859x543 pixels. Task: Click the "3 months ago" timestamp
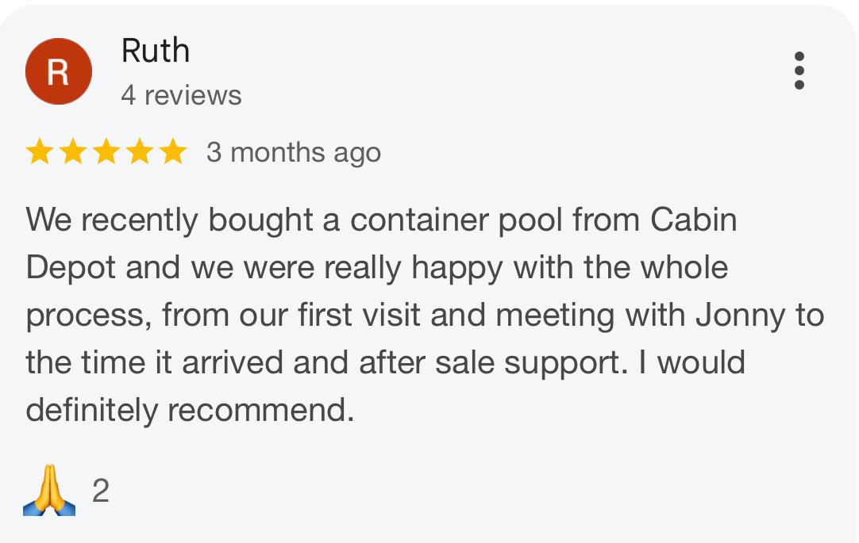tap(294, 152)
